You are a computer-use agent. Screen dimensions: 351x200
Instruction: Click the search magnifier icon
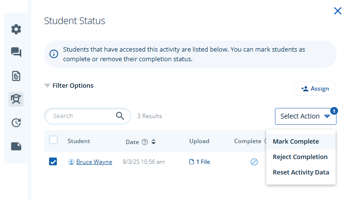pos(120,116)
